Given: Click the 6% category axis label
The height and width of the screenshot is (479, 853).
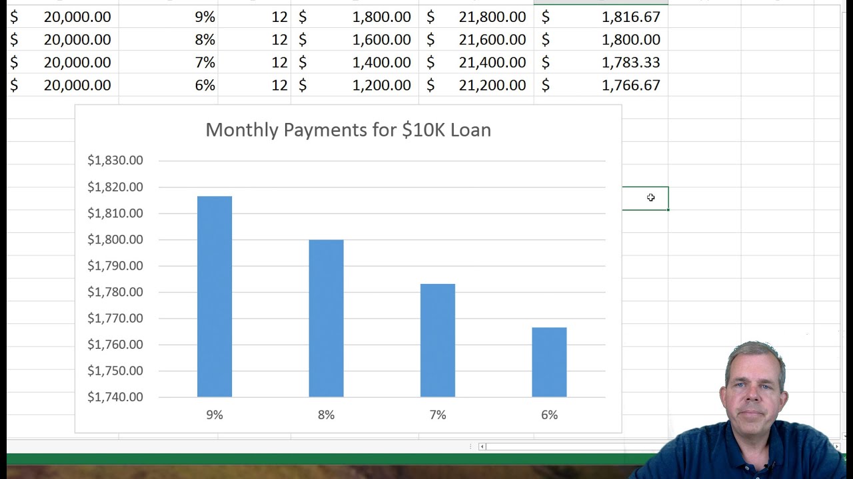Looking at the screenshot, I should click(x=549, y=414).
